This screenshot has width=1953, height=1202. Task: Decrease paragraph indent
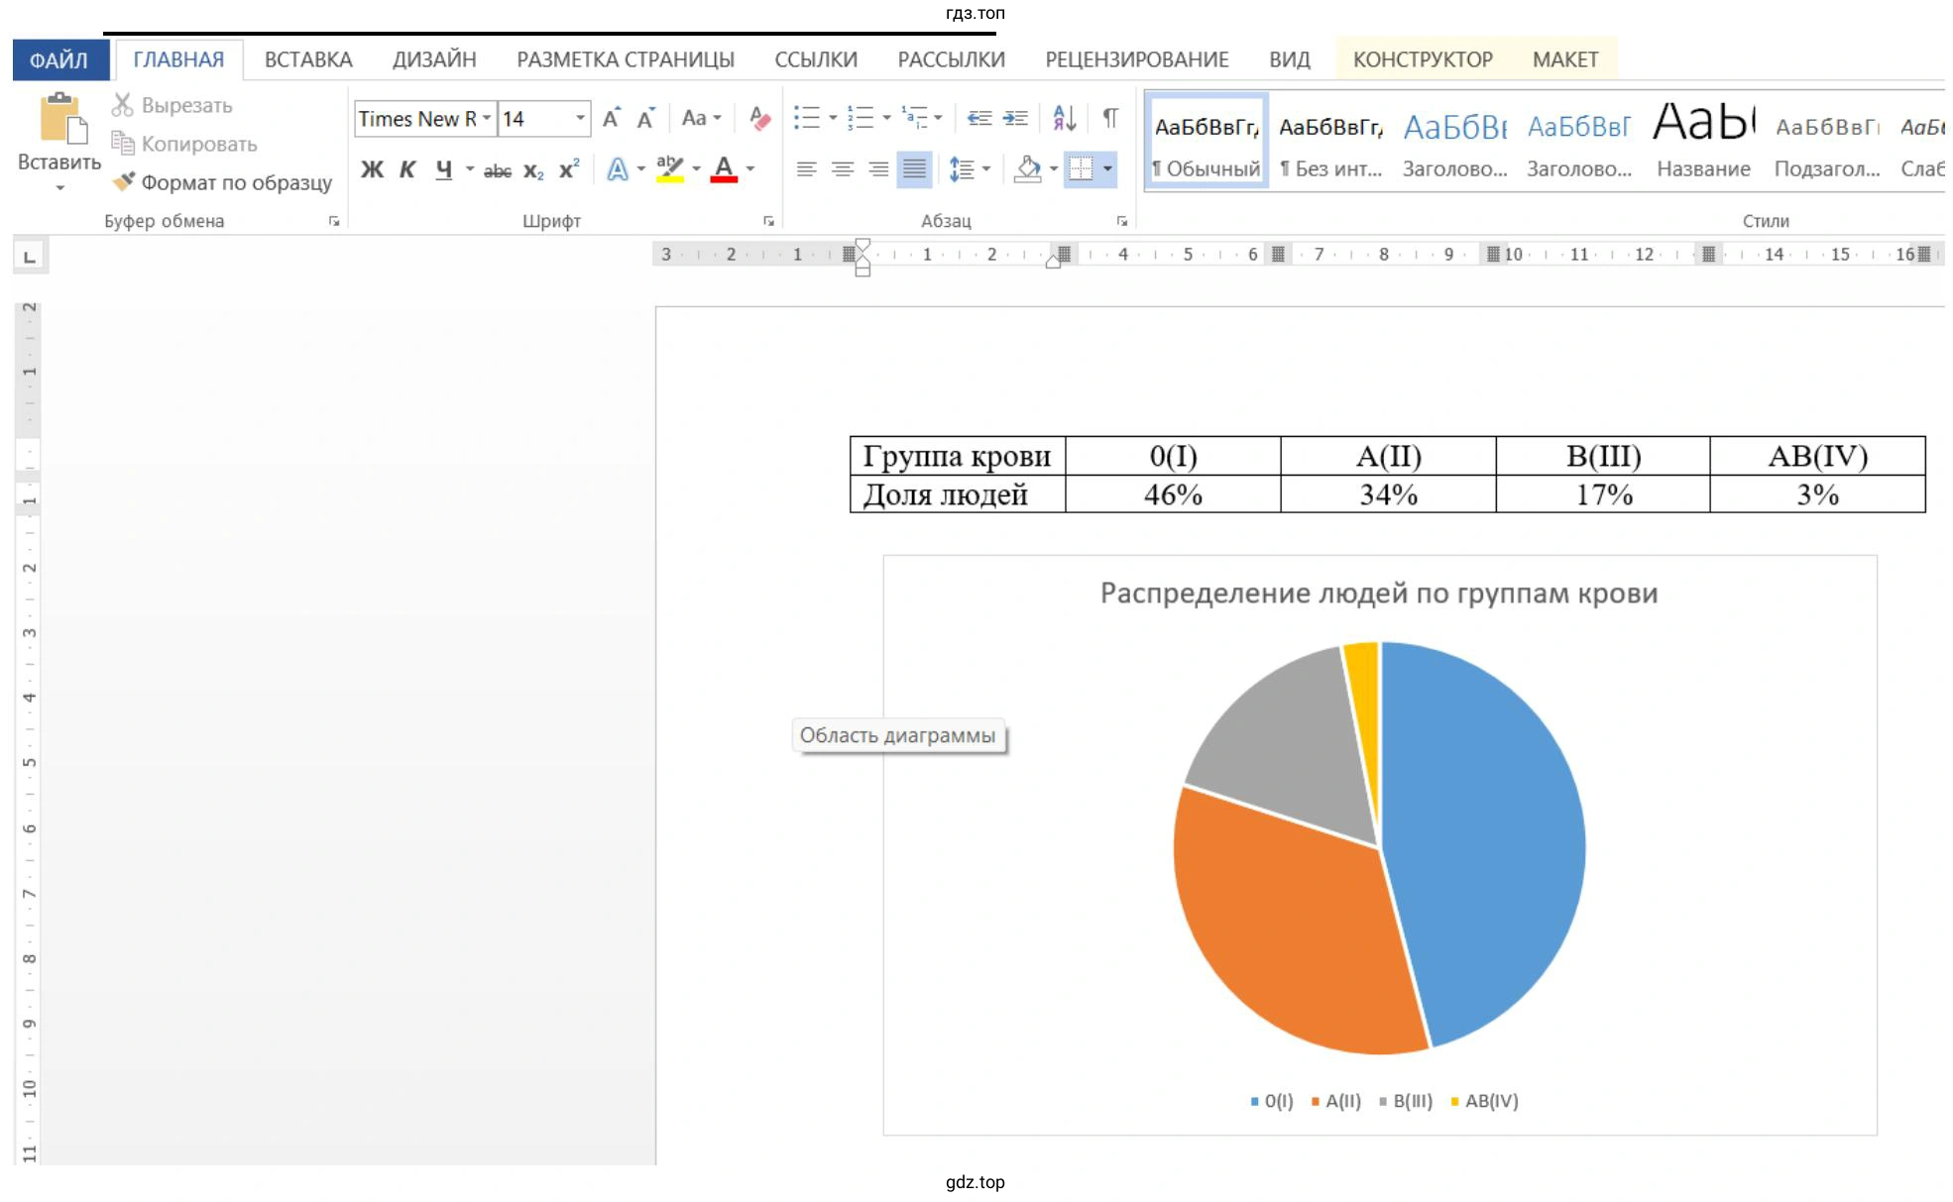pos(979,118)
